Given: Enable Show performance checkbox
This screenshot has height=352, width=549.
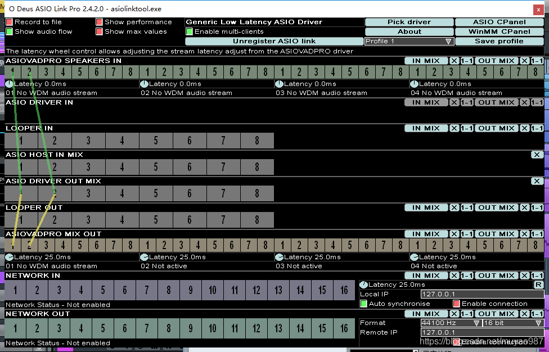Looking at the screenshot, I should 99,22.
